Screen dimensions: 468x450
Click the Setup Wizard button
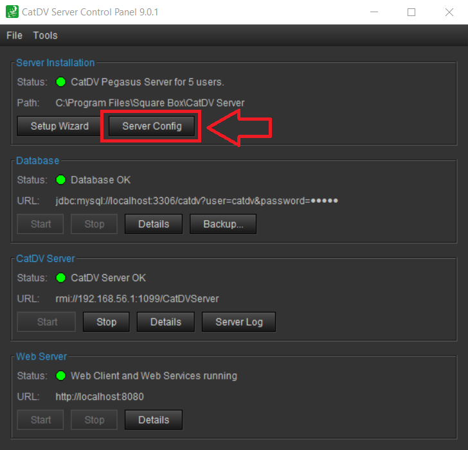[59, 126]
